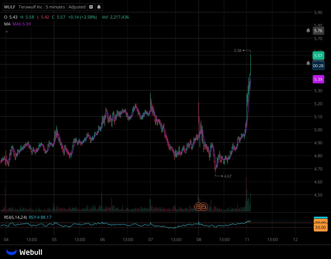
Task: Open the Adjusted price mode dropdown
Action: point(77,7)
